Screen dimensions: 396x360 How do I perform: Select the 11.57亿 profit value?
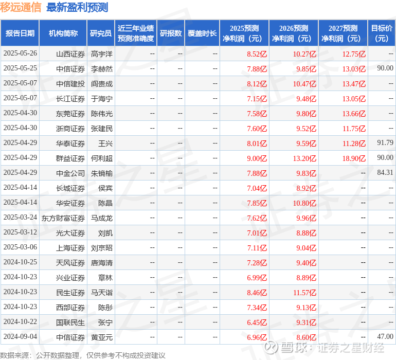304,293
